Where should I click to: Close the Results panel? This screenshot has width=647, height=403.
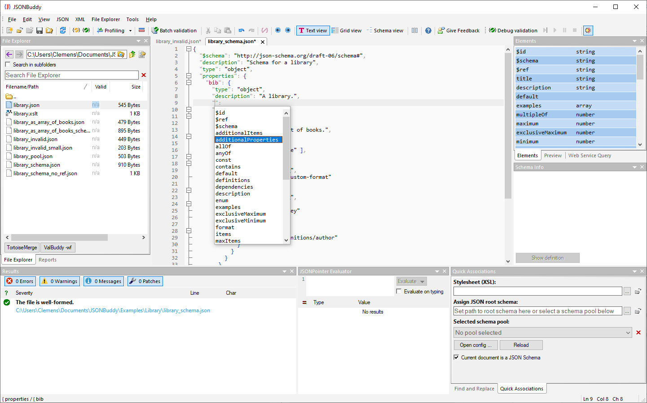click(292, 271)
